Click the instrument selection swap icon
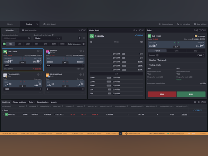This screenshot has width=208, height=156. tap(29, 38)
